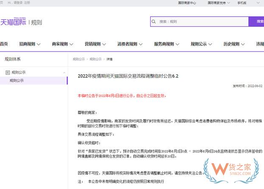Viewport: 264px width, 189px height.
Task: Click the 请登录 login link
Action: [x=18, y=3]
